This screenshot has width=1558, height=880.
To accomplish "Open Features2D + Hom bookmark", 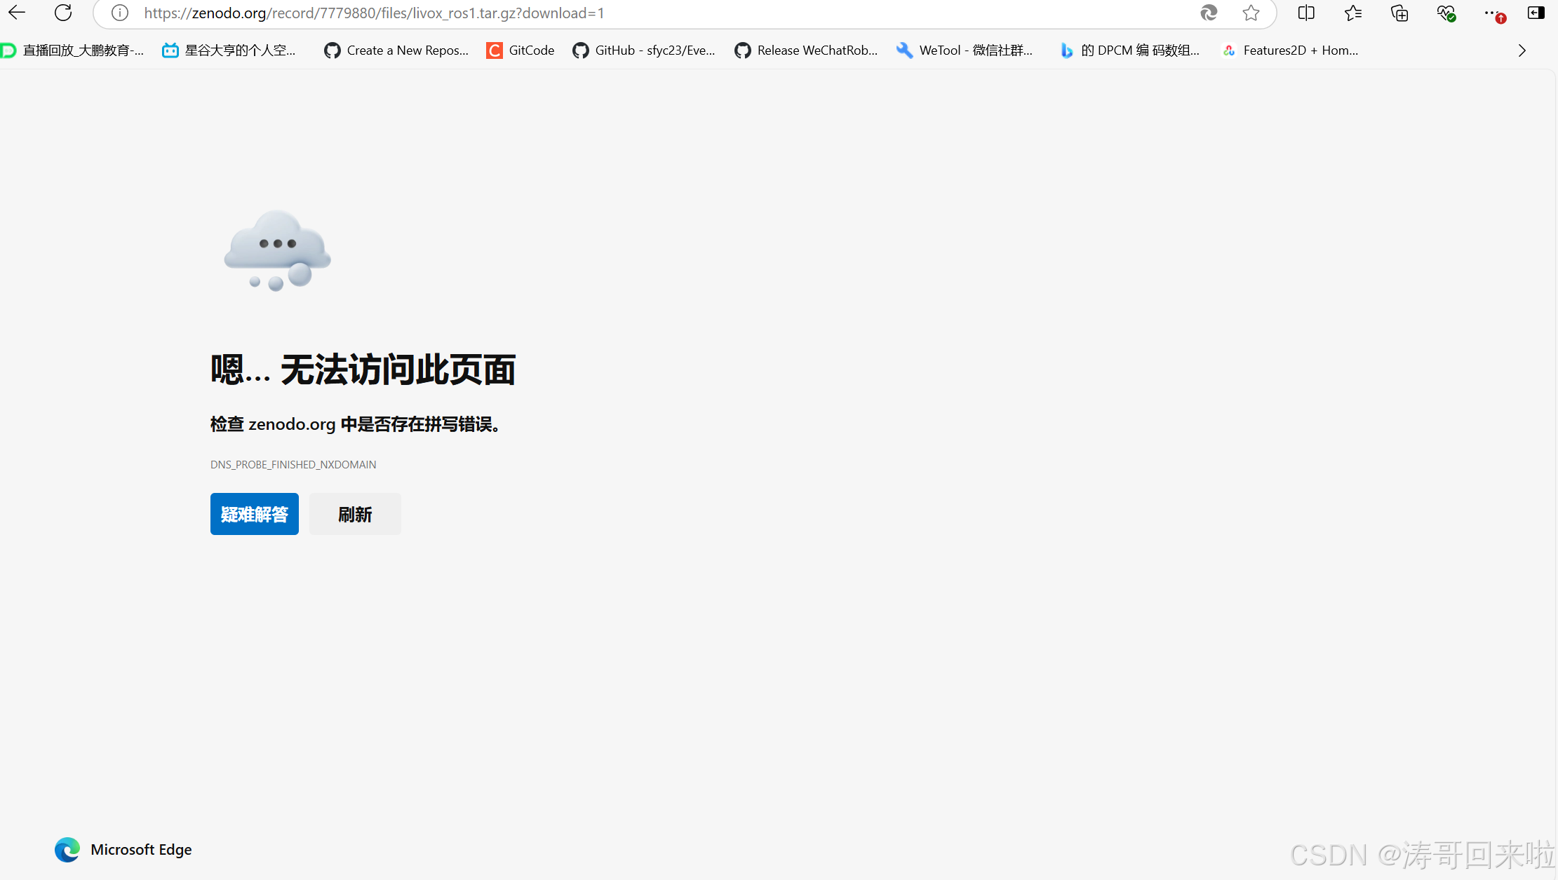I will click(1290, 50).
